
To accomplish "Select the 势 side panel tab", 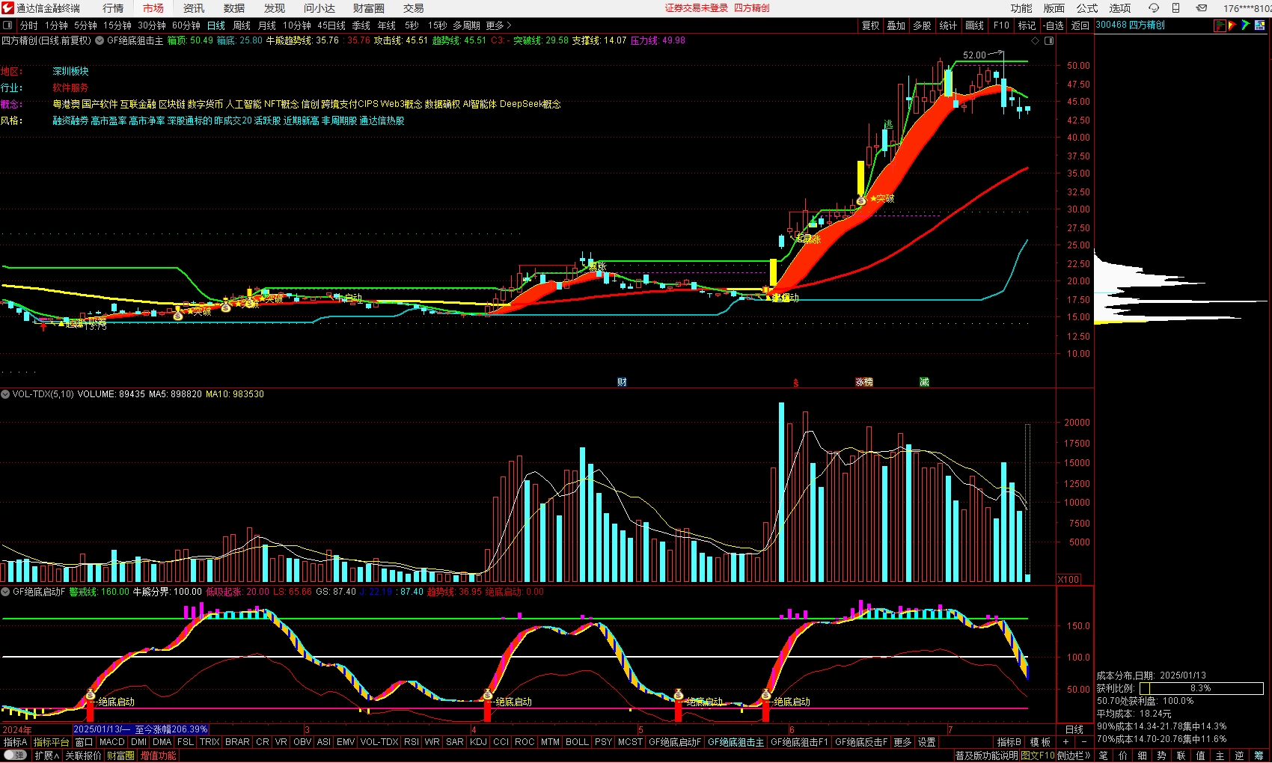I will point(1161,756).
